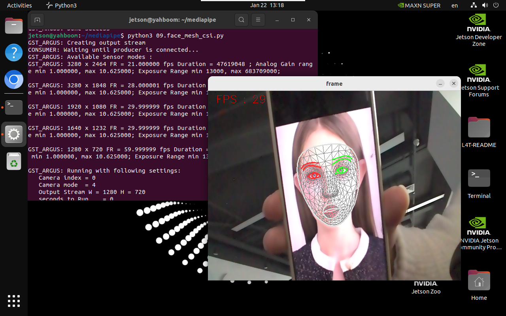
Task: Click the 'CONSUMER: Waiting until producer is connected...' line
Action: pyautogui.click(x=113, y=50)
